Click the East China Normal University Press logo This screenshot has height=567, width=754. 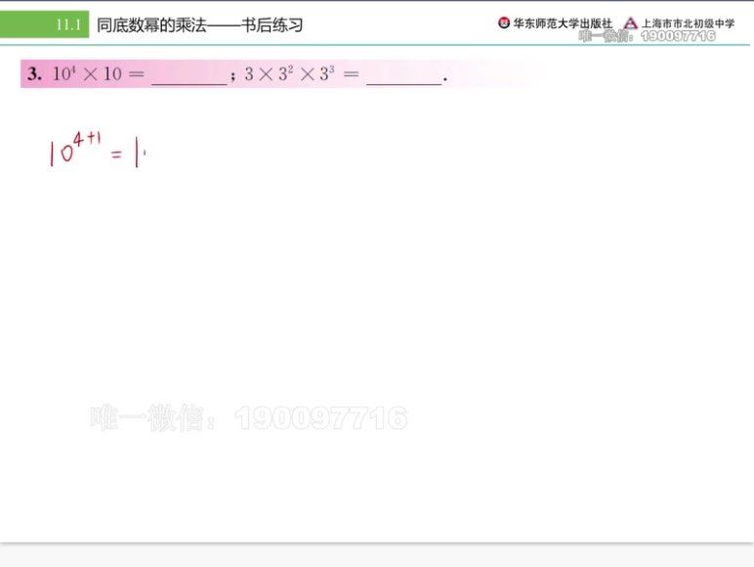(x=504, y=23)
